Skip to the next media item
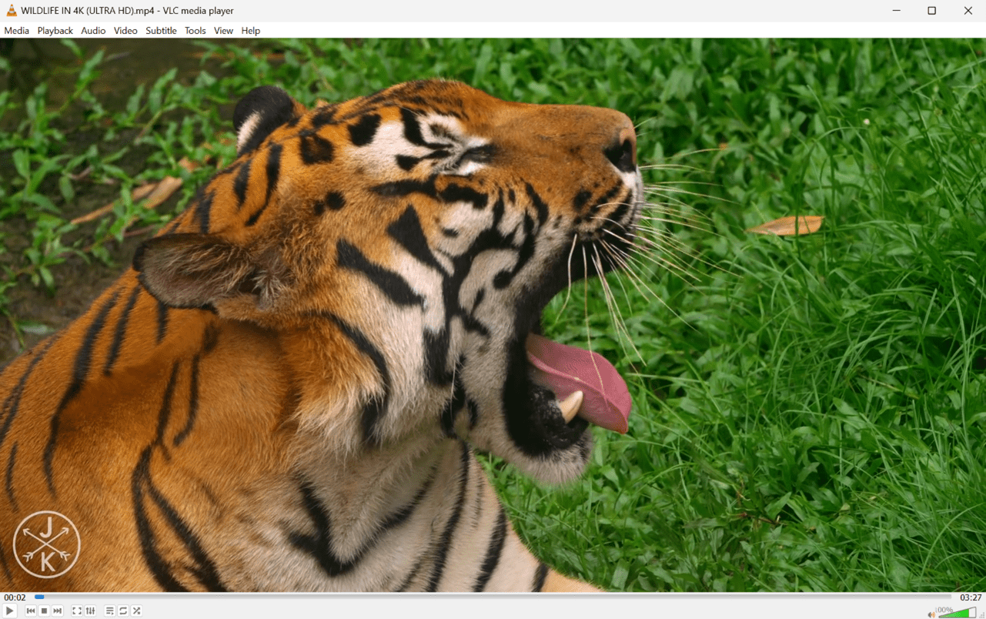This screenshot has width=986, height=619. [57, 611]
